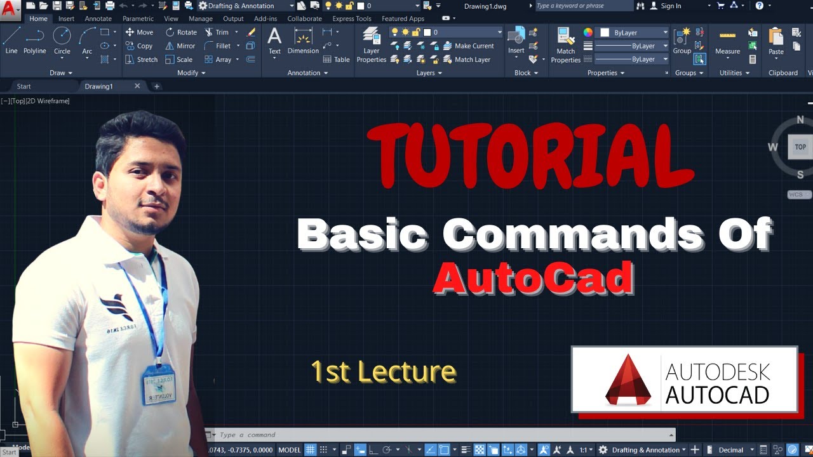
Task: Switch to the Start file tab
Action: pyautogui.click(x=24, y=86)
